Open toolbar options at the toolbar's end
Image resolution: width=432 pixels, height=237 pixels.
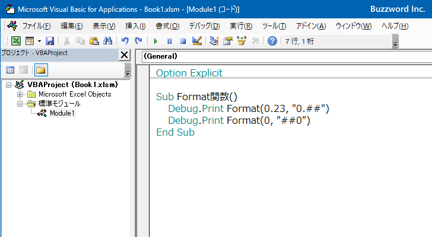point(395,41)
